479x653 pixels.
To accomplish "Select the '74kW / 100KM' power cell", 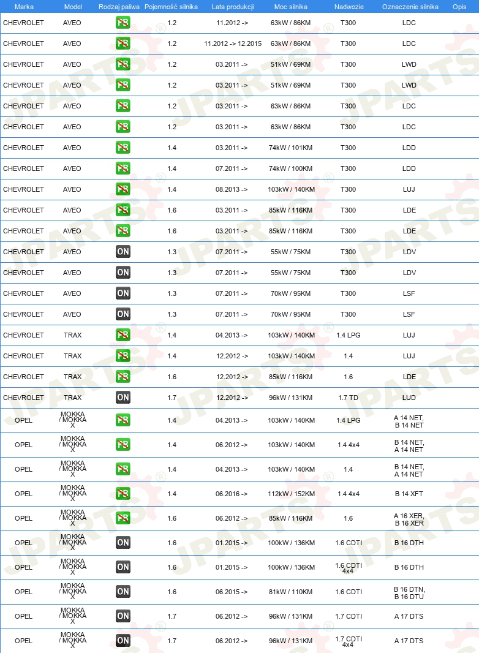I will point(291,168).
